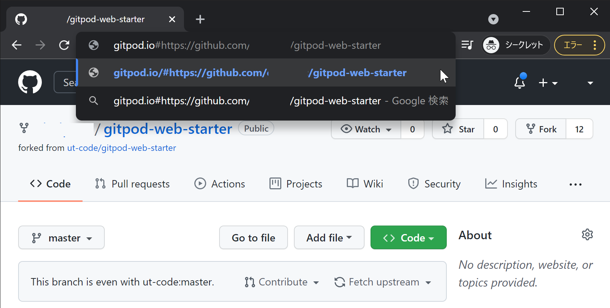Expand the Add file dropdown
This screenshot has width=610, height=308.
(329, 237)
